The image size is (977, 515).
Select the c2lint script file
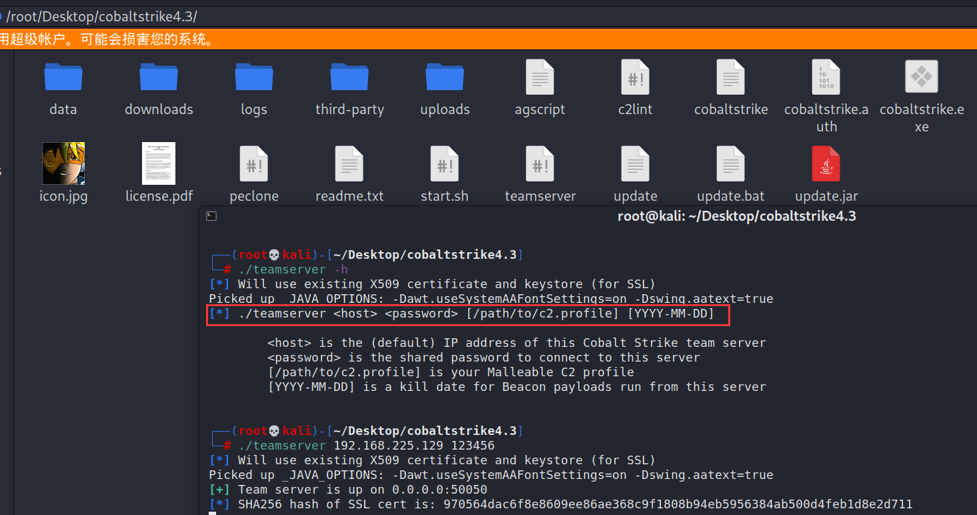coord(636,77)
